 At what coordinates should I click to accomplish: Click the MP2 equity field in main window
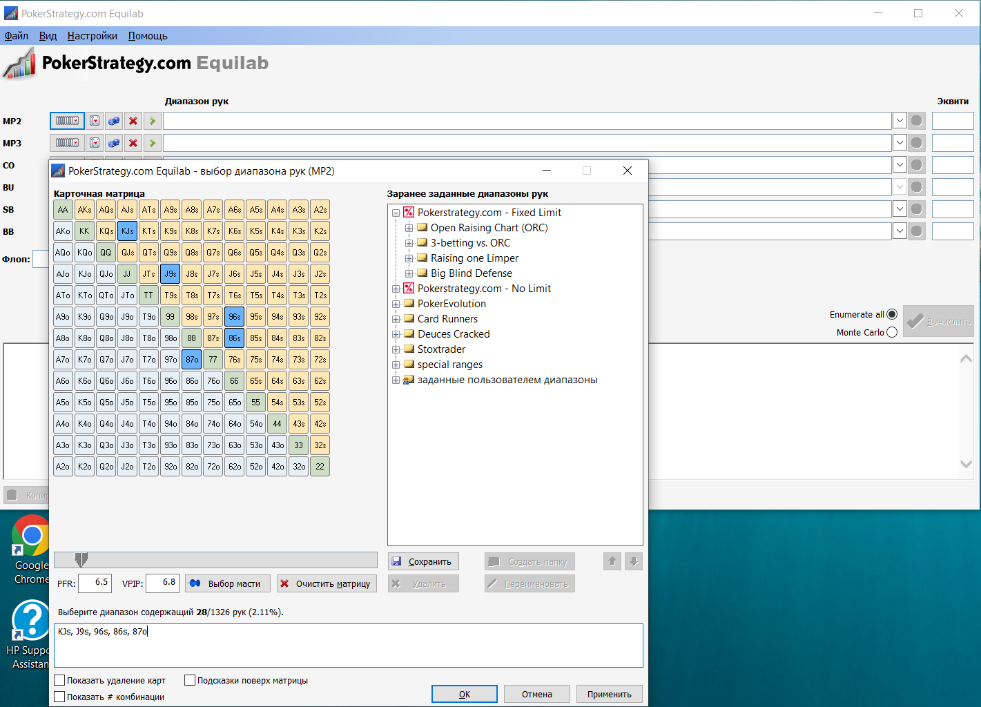click(x=953, y=121)
